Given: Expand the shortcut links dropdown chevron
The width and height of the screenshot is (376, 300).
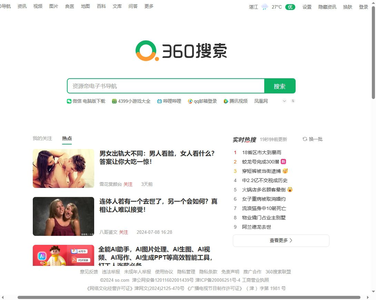Looking at the screenshot, I should point(284,101).
